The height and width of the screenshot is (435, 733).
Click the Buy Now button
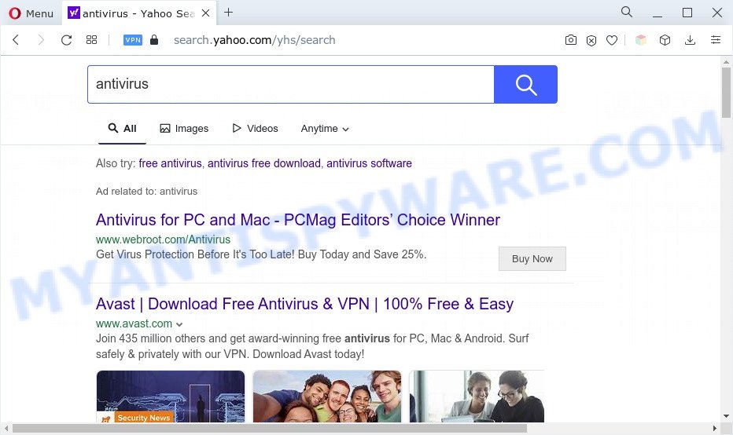(x=532, y=258)
